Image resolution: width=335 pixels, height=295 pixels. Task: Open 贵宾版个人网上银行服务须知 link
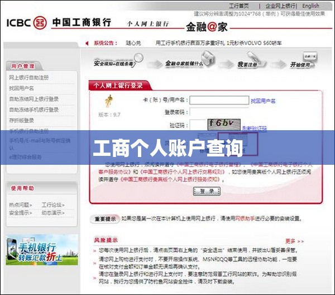point(170,179)
